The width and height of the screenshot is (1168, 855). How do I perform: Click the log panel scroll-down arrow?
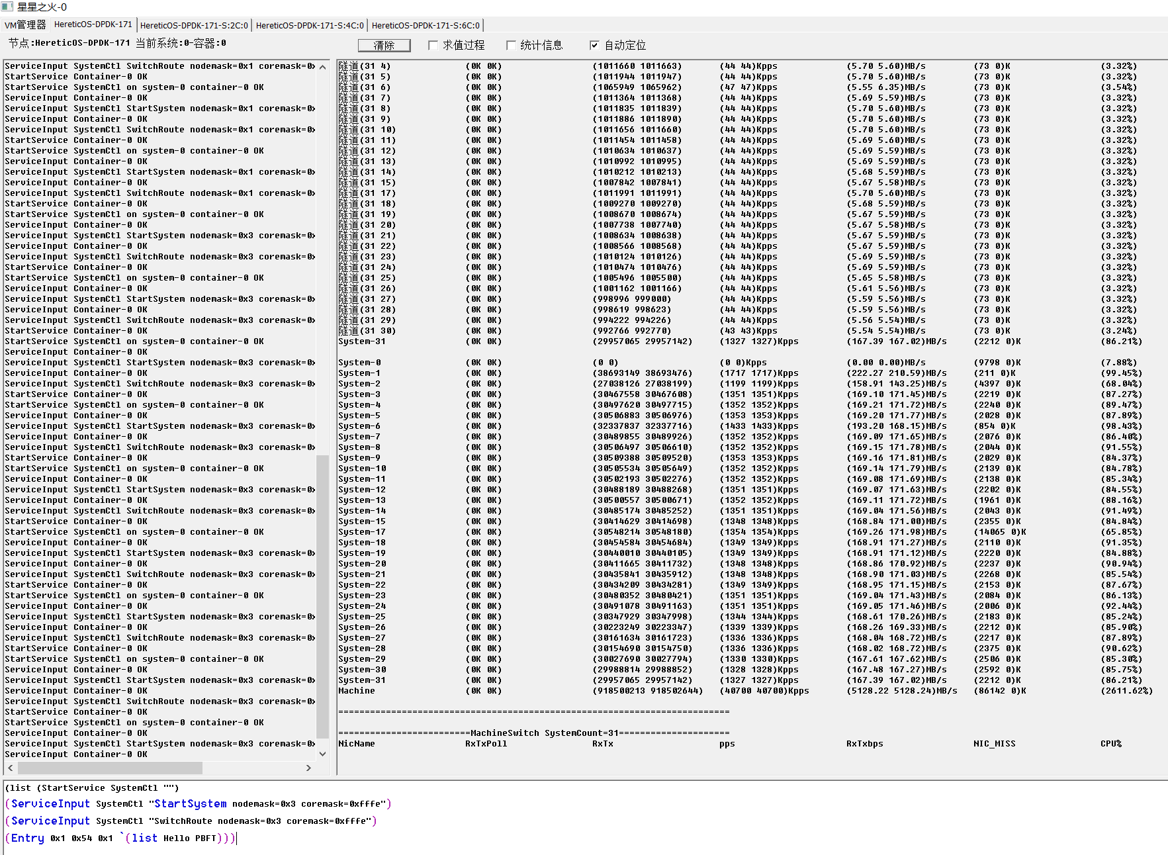322,754
